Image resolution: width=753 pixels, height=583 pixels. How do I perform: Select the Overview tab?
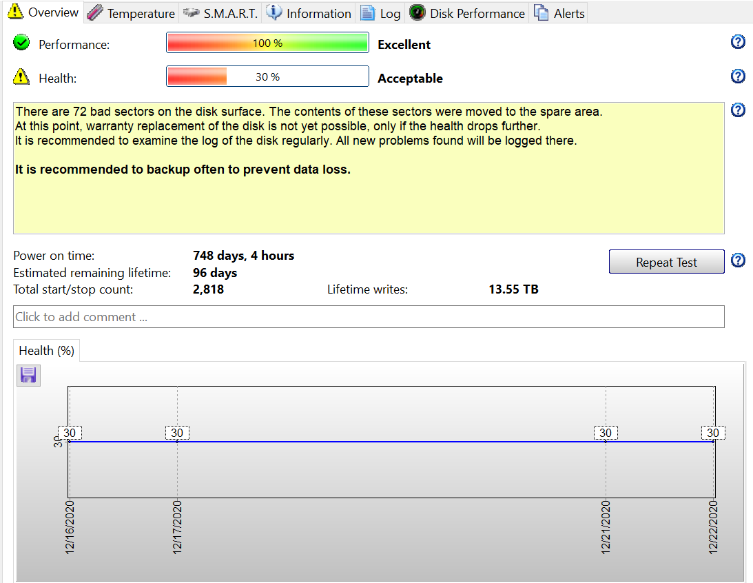(43, 12)
